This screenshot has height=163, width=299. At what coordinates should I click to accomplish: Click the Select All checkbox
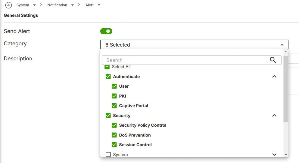tap(107, 67)
